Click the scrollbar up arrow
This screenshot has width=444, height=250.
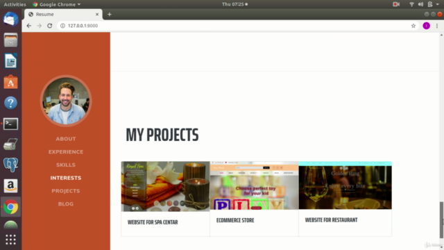(x=441, y=35)
